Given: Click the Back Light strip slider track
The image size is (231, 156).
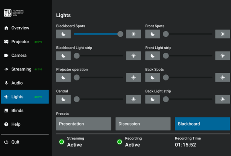Looking at the screenshot, I should point(188,99).
